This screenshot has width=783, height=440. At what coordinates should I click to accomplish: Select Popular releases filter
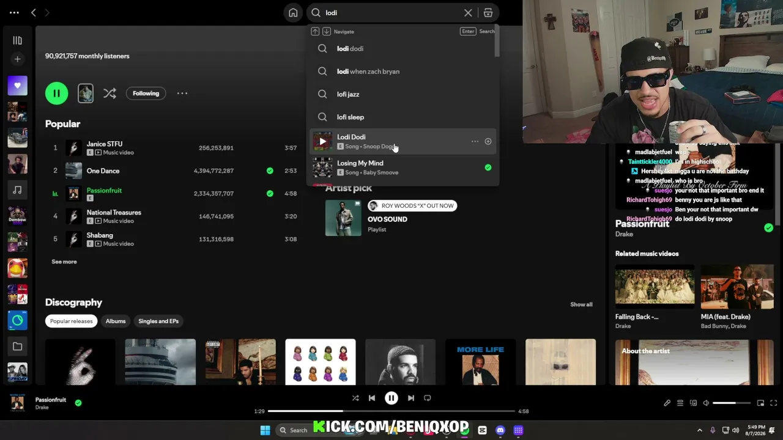tap(72, 321)
